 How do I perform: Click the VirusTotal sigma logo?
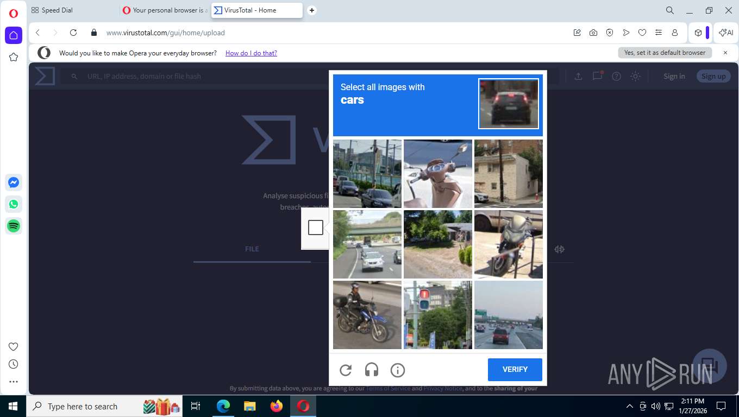tap(45, 76)
